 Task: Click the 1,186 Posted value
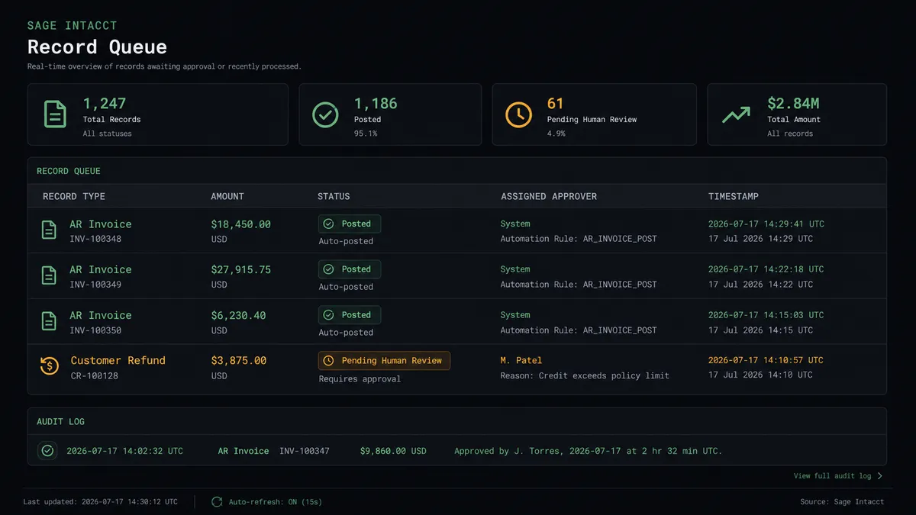tap(376, 104)
